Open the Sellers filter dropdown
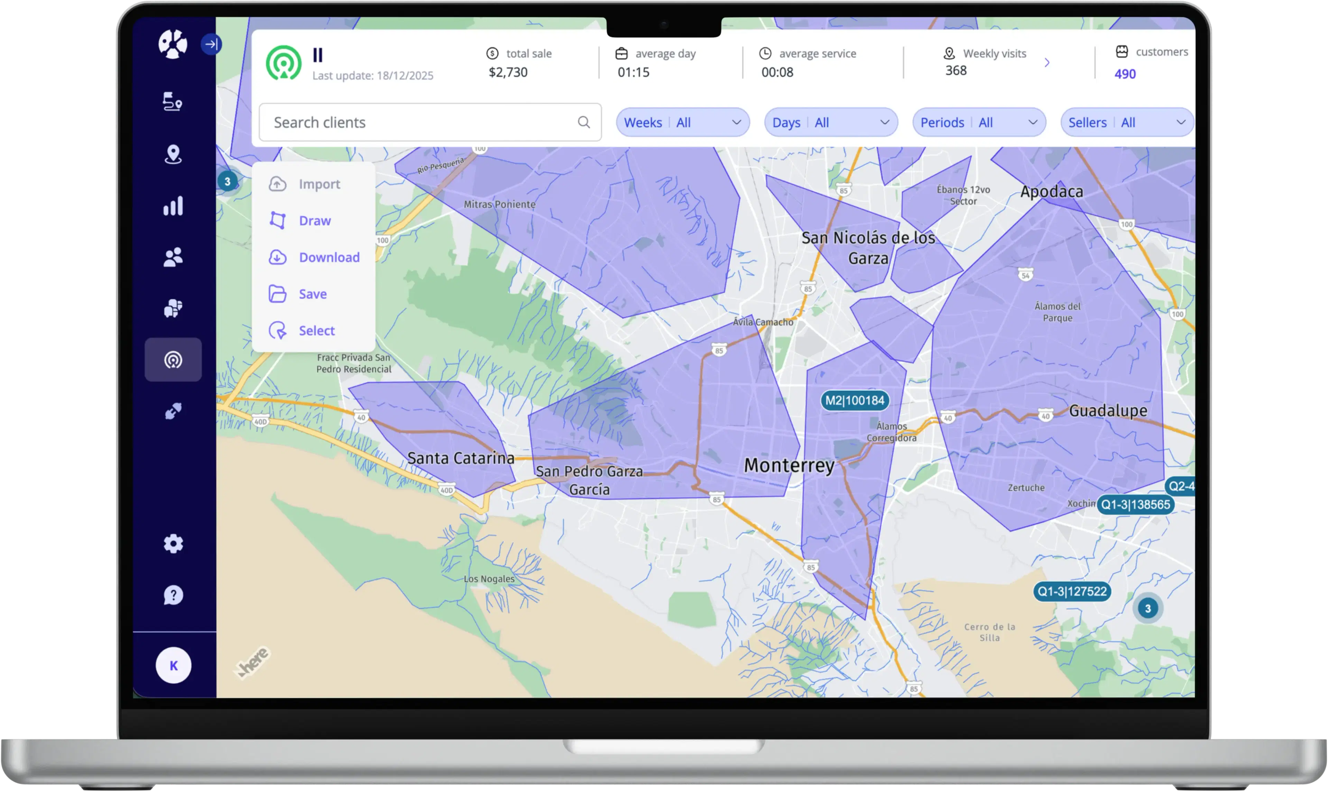 1127,122
